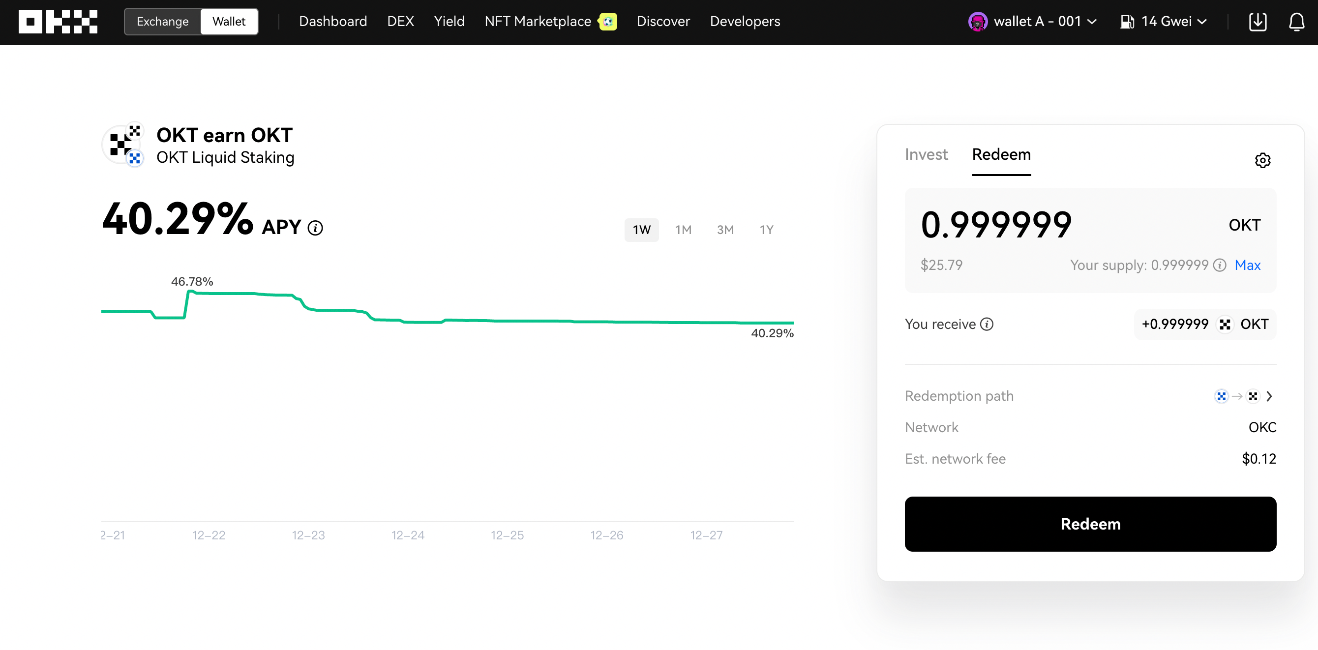Select the 1M chart range

point(683,230)
